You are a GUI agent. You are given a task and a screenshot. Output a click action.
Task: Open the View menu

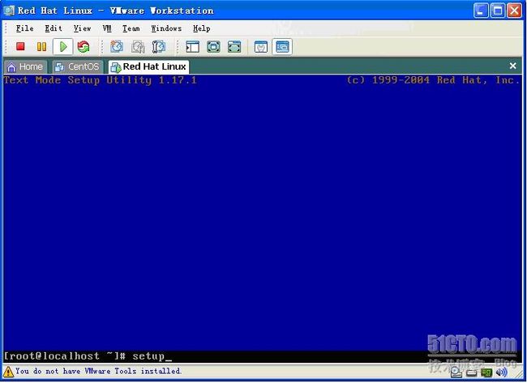tap(83, 28)
